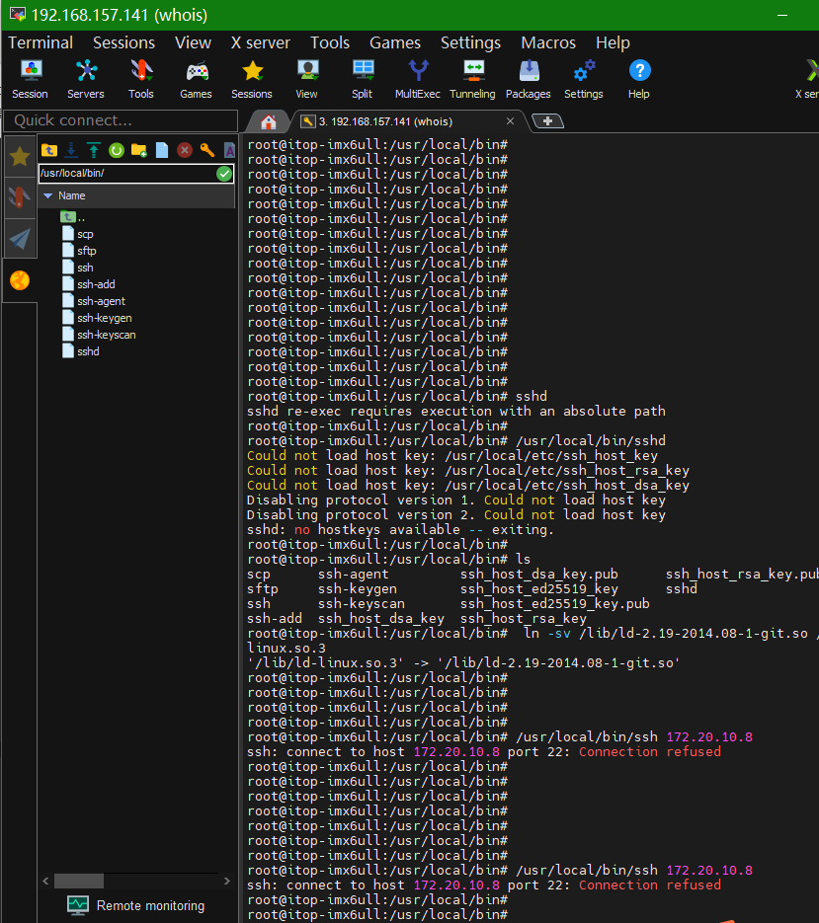Delete selected file with red X icon
Screen dimensions: 819x923
point(185,150)
